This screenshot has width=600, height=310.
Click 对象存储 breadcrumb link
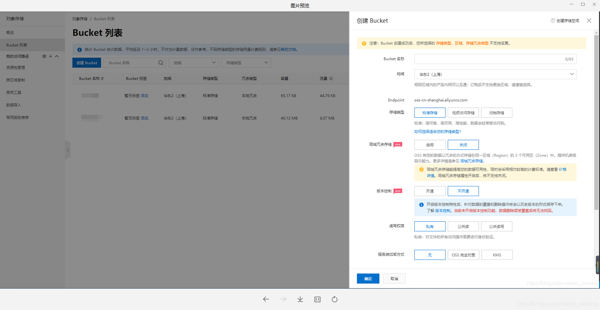[80, 19]
